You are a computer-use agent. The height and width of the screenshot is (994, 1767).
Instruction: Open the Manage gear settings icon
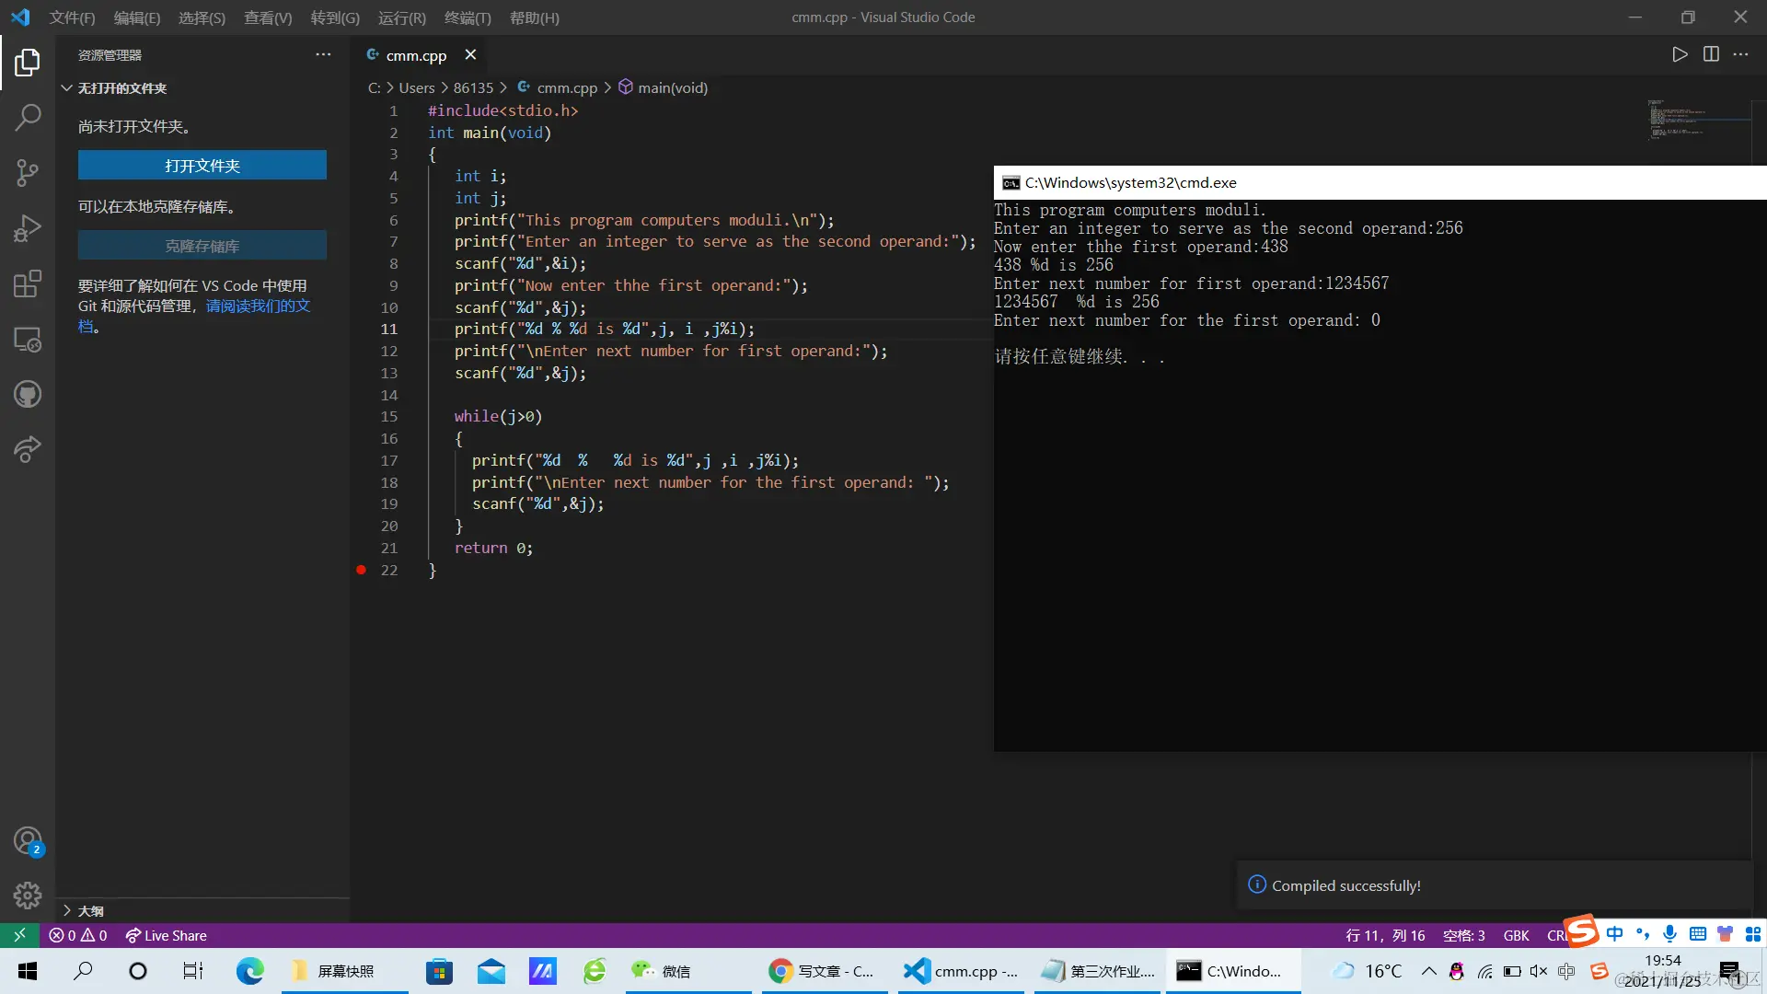coord(28,895)
